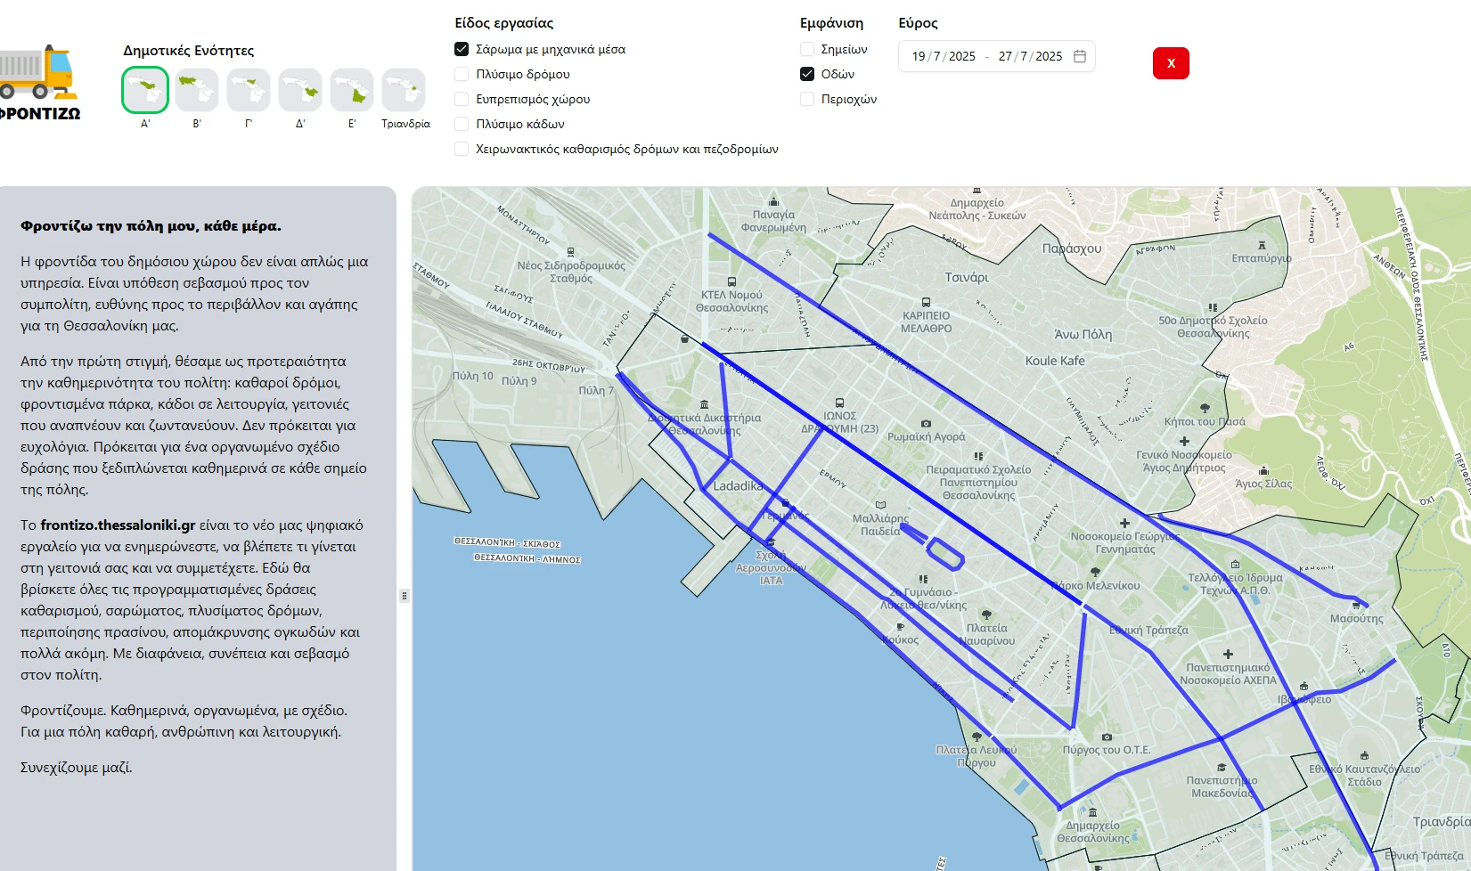Image resolution: width=1471 pixels, height=871 pixels.
Task: Pick municipal unit Δ' map icon
Action: point(300,90)
